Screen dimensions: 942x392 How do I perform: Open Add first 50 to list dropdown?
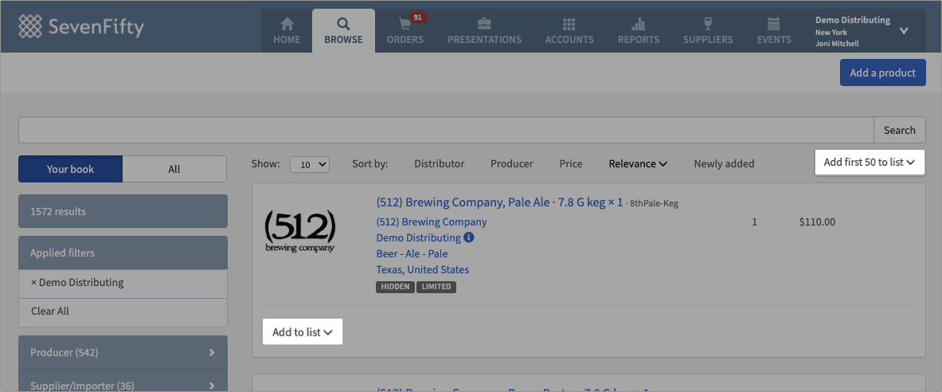coord(869,163)
